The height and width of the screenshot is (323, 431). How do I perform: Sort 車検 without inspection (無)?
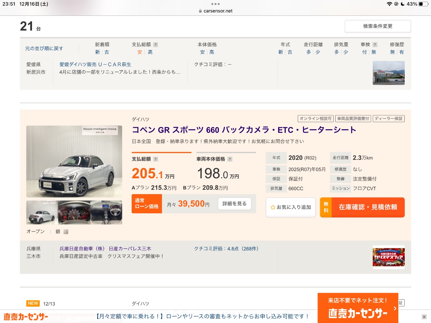pos(374,52)
